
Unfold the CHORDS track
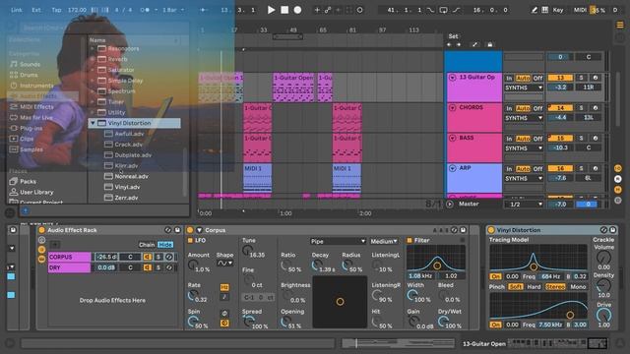tap(453, 108)
